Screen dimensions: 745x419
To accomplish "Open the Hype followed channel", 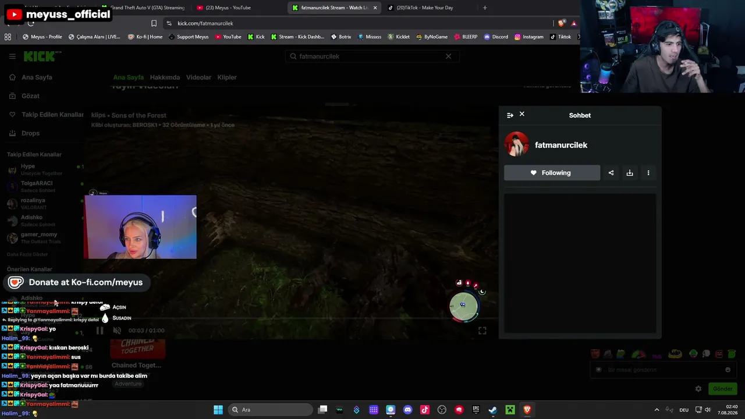I will (x=44, y=169).
